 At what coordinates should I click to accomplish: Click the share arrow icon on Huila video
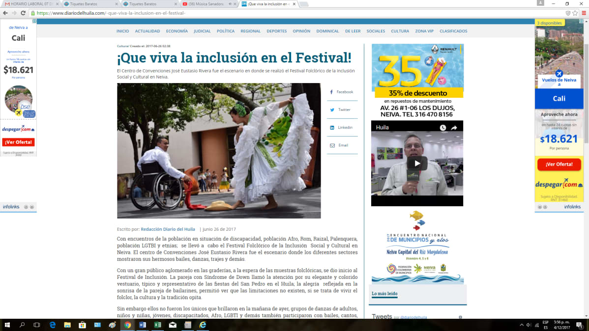click(x=454, y=128)
